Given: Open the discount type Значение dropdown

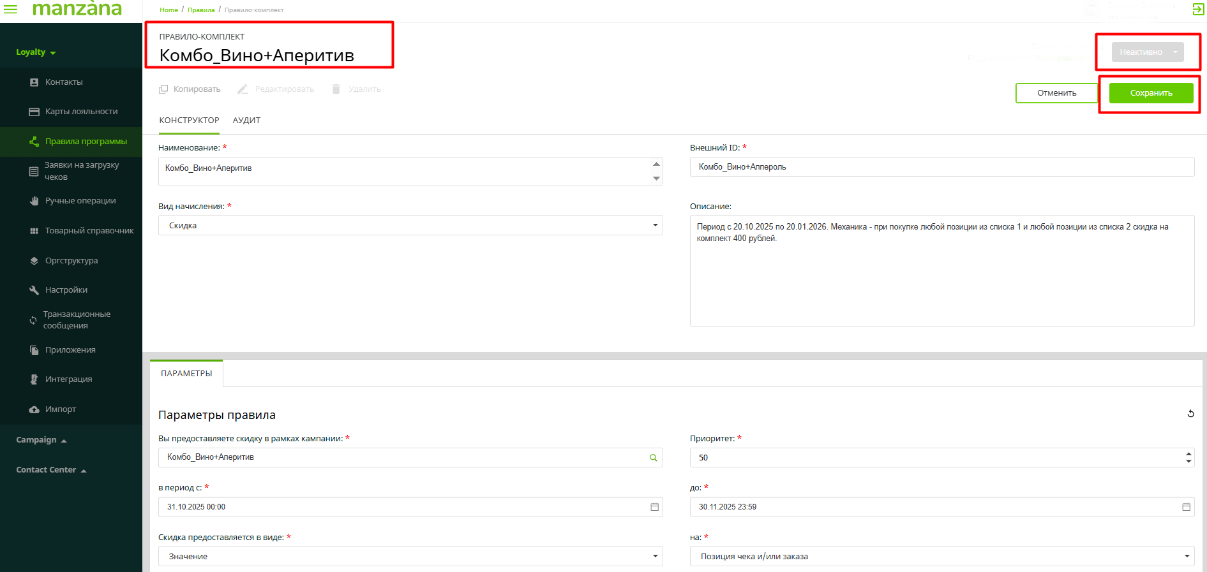Looking at the screenshot, I should [655, 556].
